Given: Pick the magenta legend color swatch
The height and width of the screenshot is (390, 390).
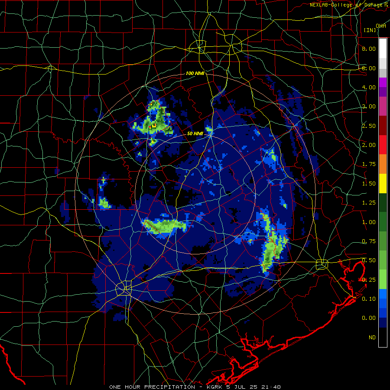Looking at the screenshot, I should (383, 82).
